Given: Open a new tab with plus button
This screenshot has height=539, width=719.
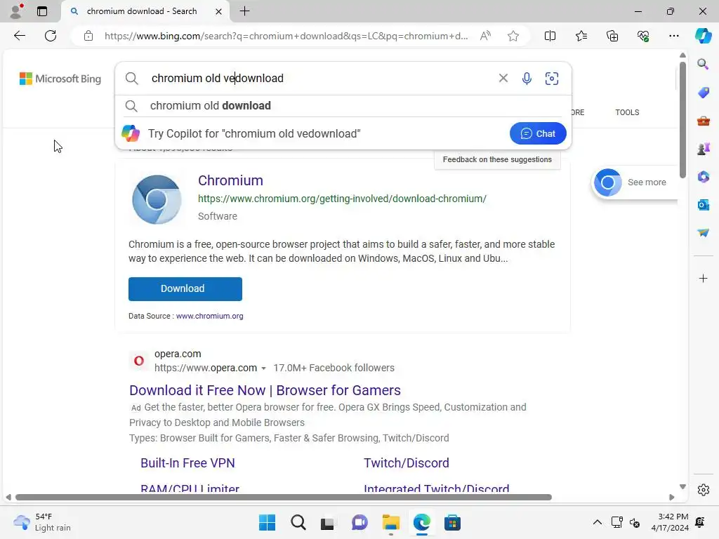Looking at the screenshot, I should (245, 11).
